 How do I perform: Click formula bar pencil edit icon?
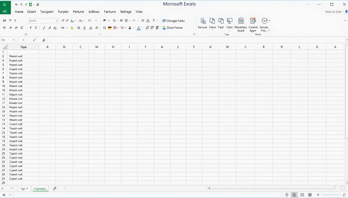click(34, 40)
